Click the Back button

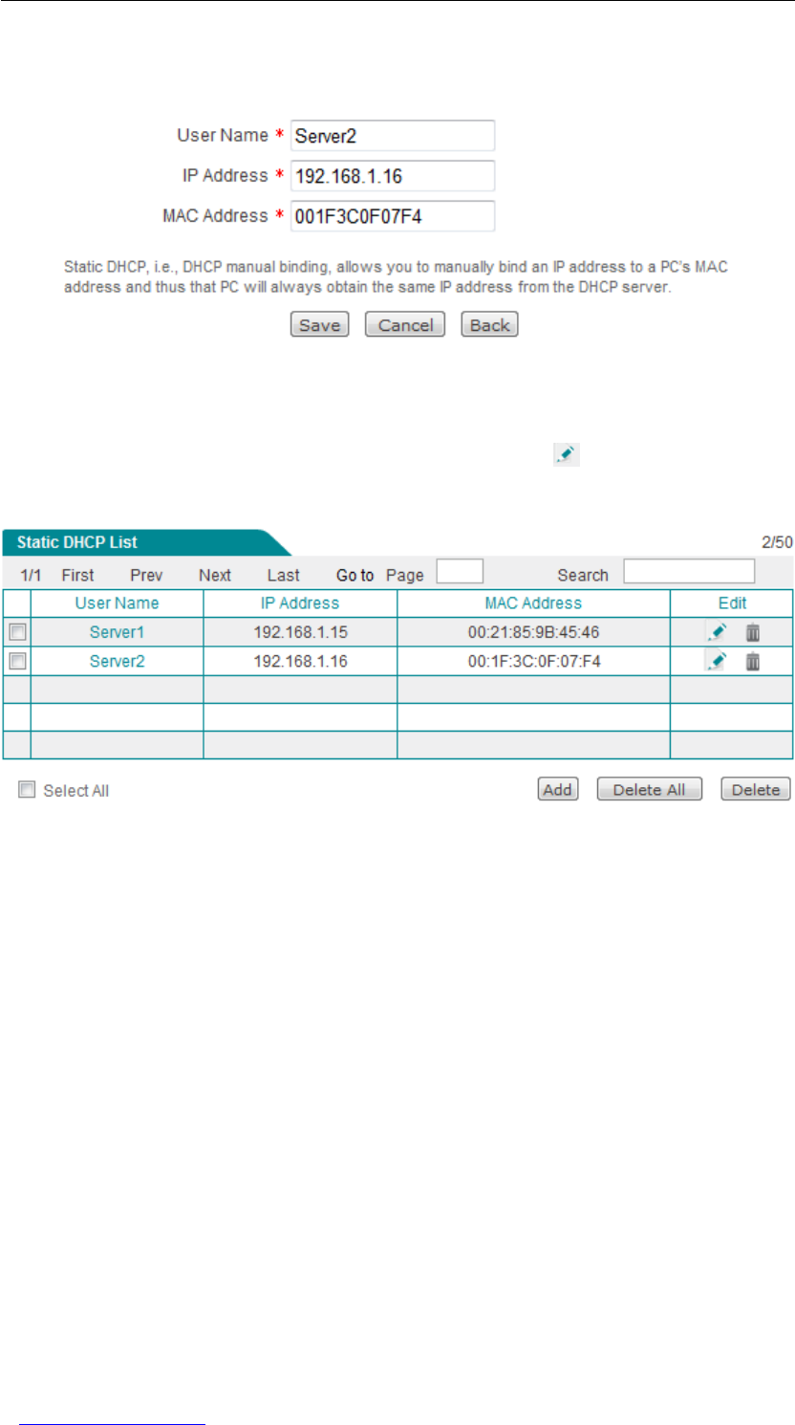[x=490, y=325]
